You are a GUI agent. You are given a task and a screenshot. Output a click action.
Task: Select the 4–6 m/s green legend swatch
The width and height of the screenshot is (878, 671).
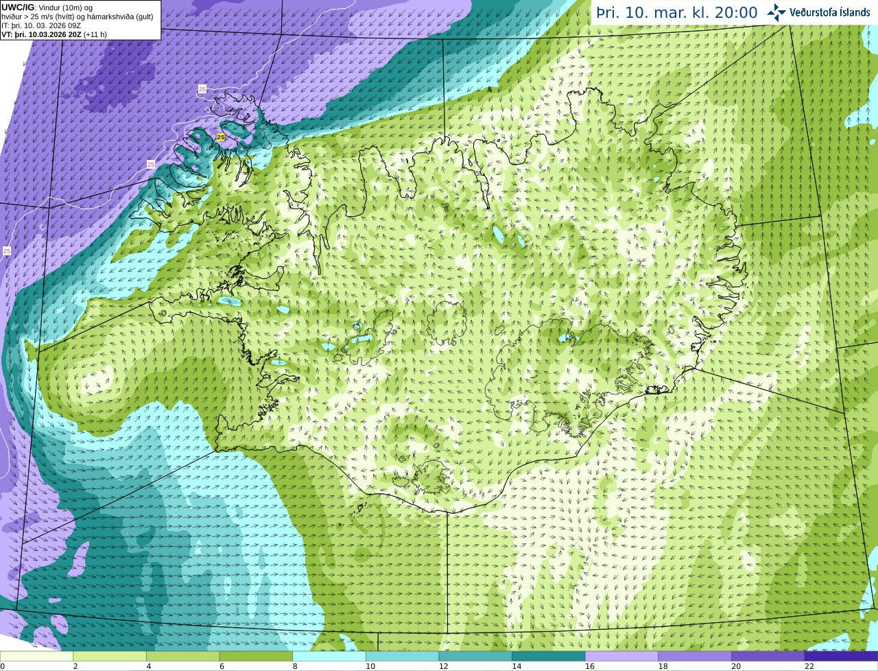click(x=182, y=656)
